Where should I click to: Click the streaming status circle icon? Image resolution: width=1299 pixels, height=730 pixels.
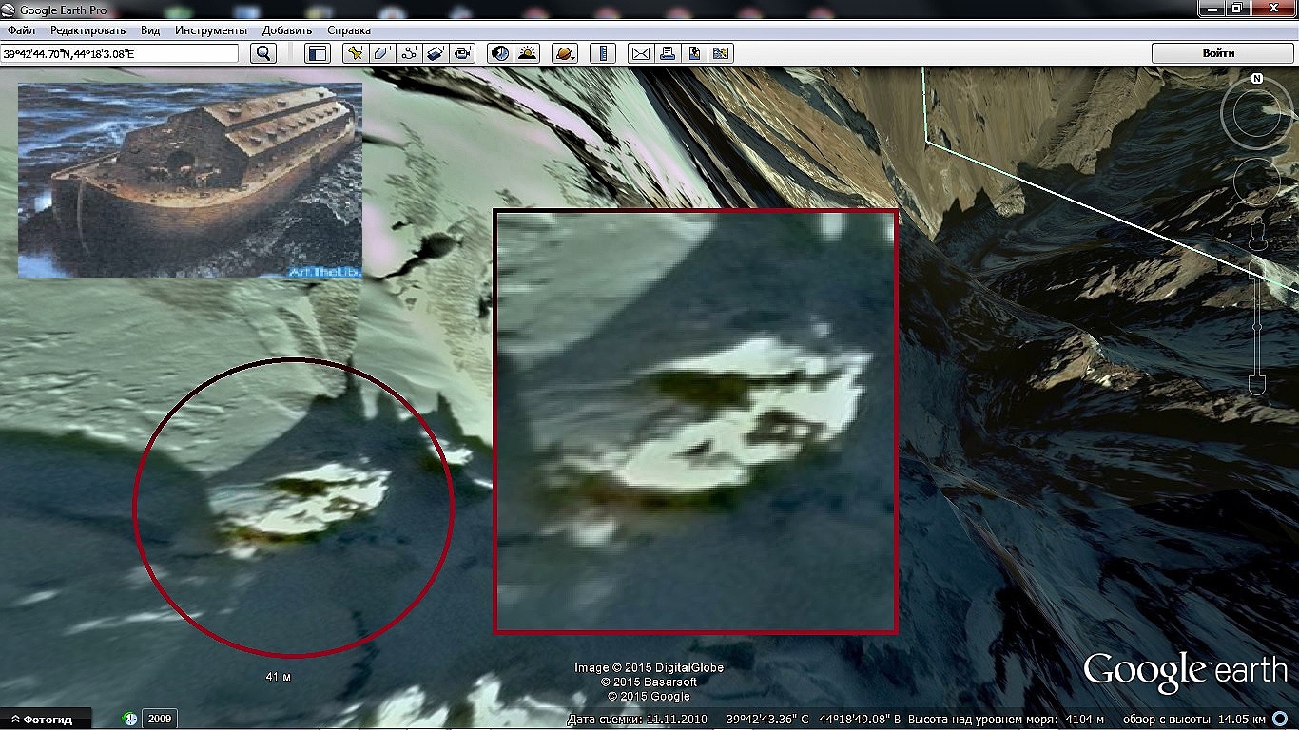pyautogui.click(x=1280, y=720)
